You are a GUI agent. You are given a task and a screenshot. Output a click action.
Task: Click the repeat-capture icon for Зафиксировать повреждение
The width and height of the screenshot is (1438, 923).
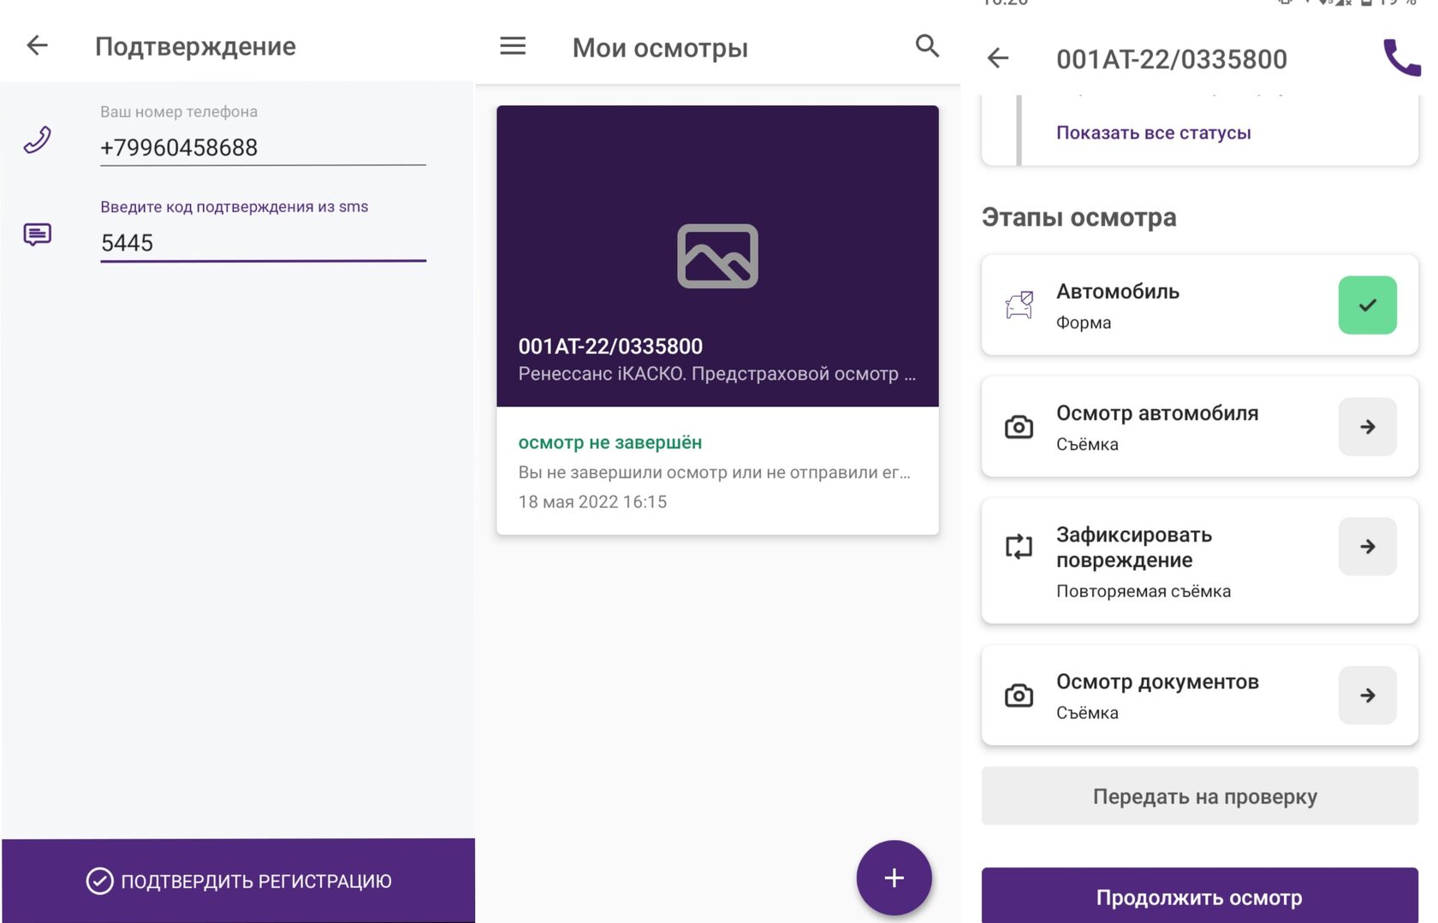pos(1019,546)
